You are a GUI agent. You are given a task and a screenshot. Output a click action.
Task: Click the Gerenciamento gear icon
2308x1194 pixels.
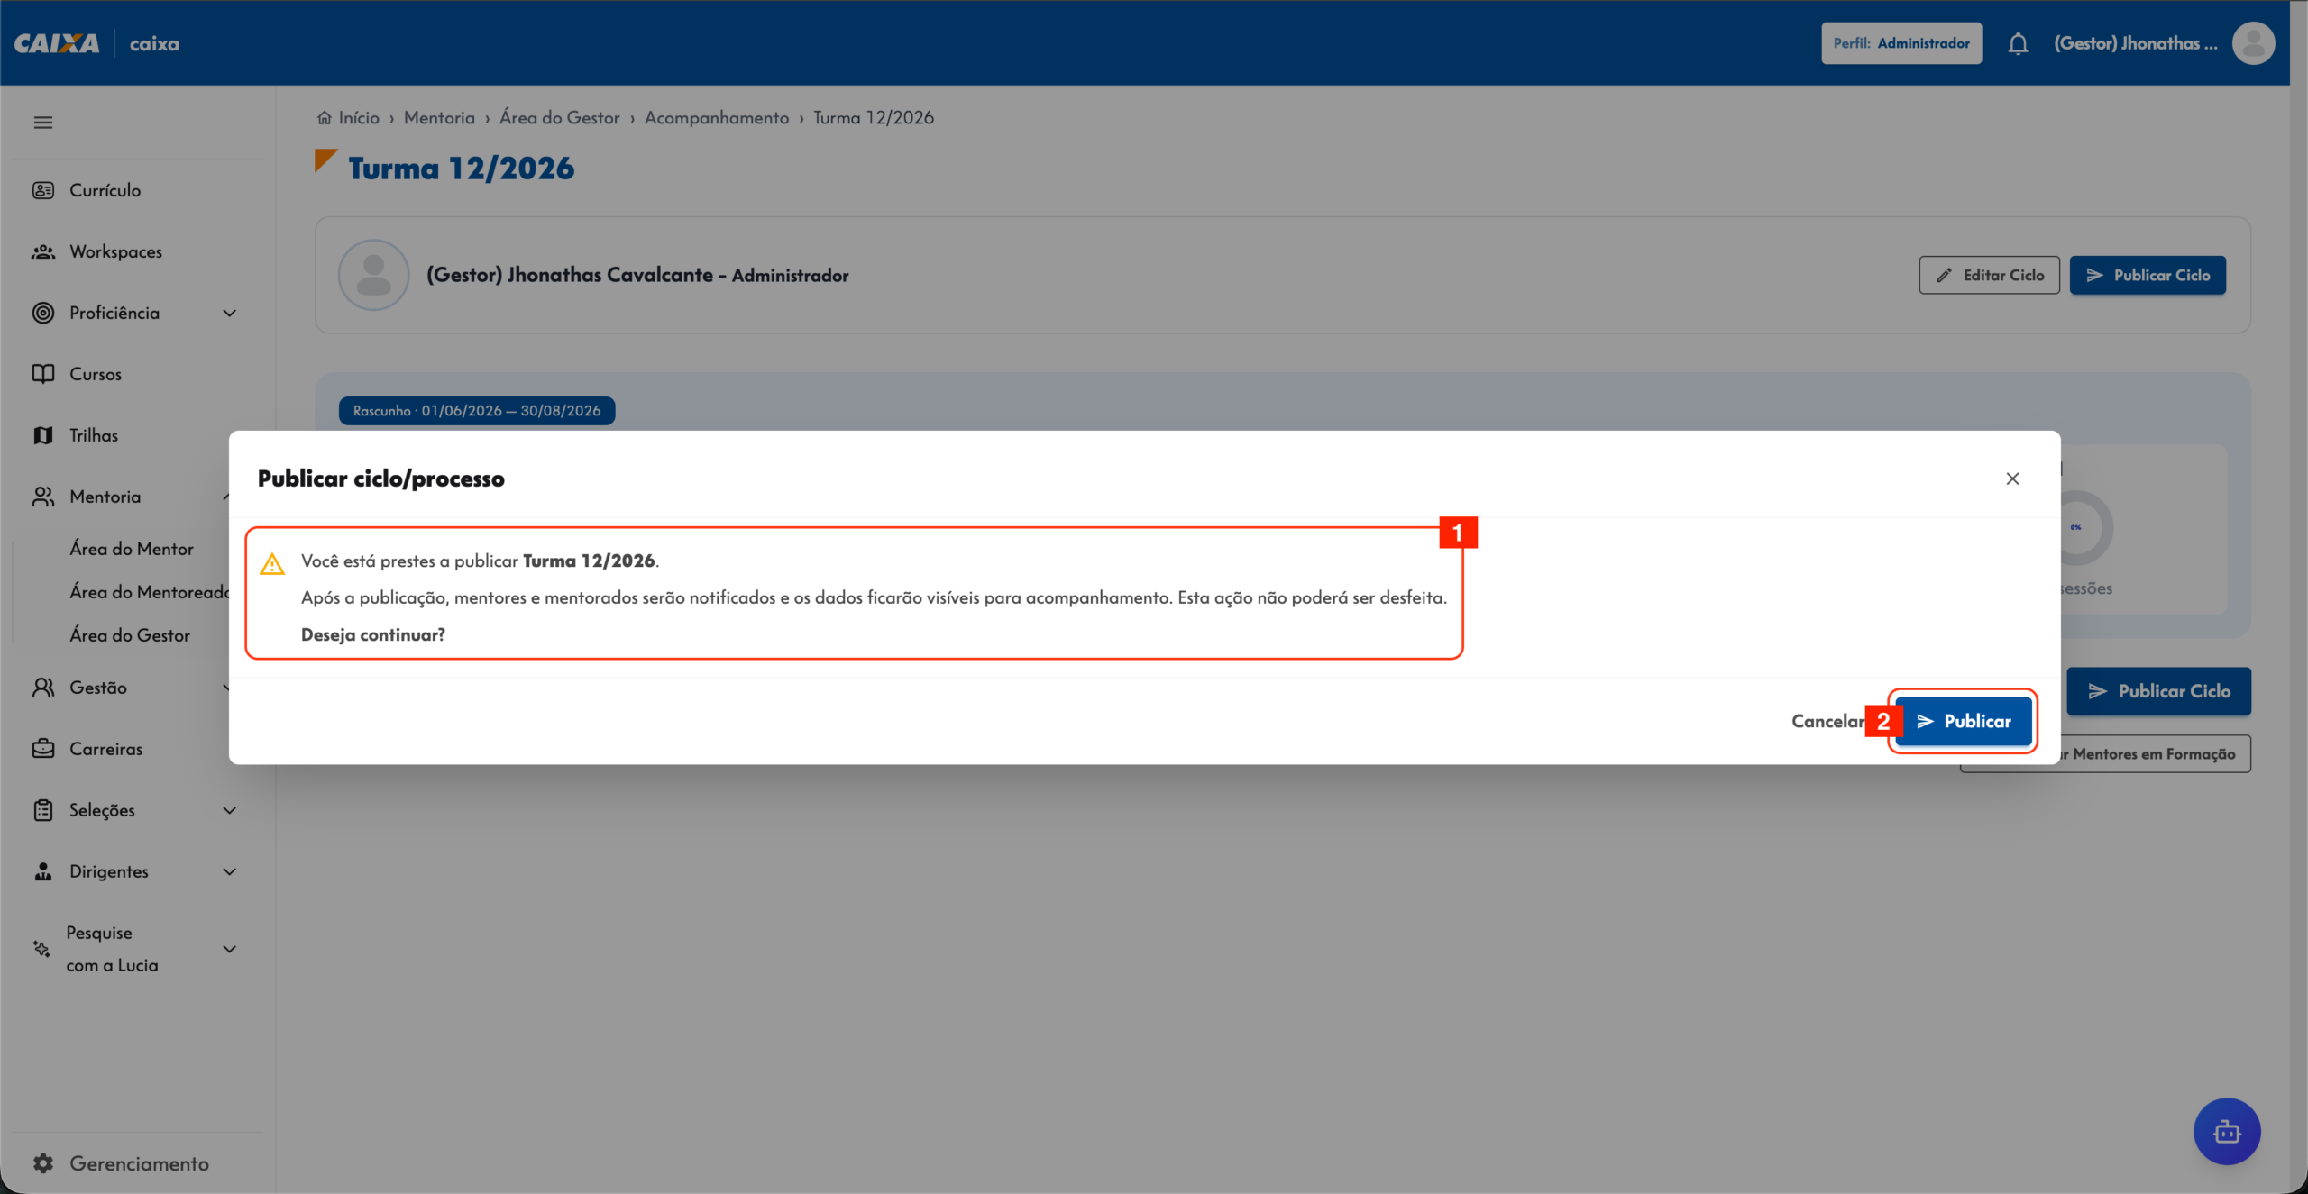coord(43,1163)
